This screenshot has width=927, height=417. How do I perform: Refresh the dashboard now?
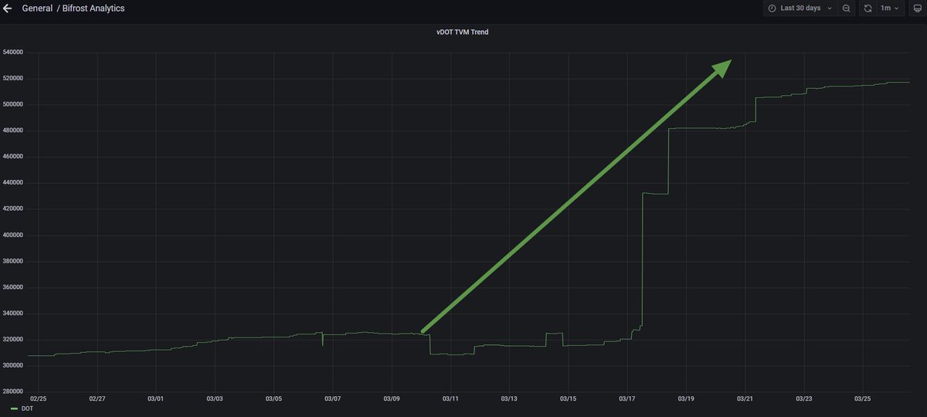(x=868, y=8)
